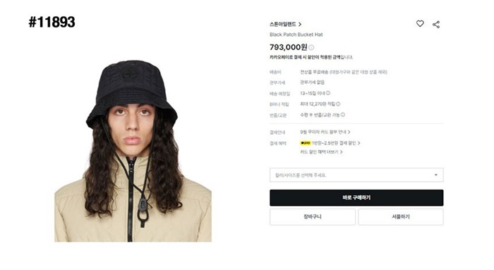The width and height of the screenshot is (494, 270).
Task: Show info on 반품/교환 policy icon
Action: tap(343, 114)
